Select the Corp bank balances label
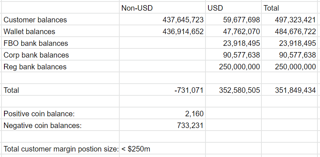 point(36,55)
